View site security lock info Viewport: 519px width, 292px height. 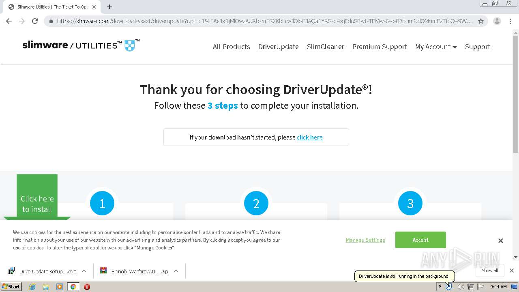pos(51,21)
